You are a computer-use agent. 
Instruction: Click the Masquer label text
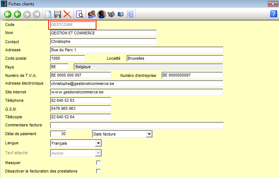pyautogui.click(x=13, y=163)
